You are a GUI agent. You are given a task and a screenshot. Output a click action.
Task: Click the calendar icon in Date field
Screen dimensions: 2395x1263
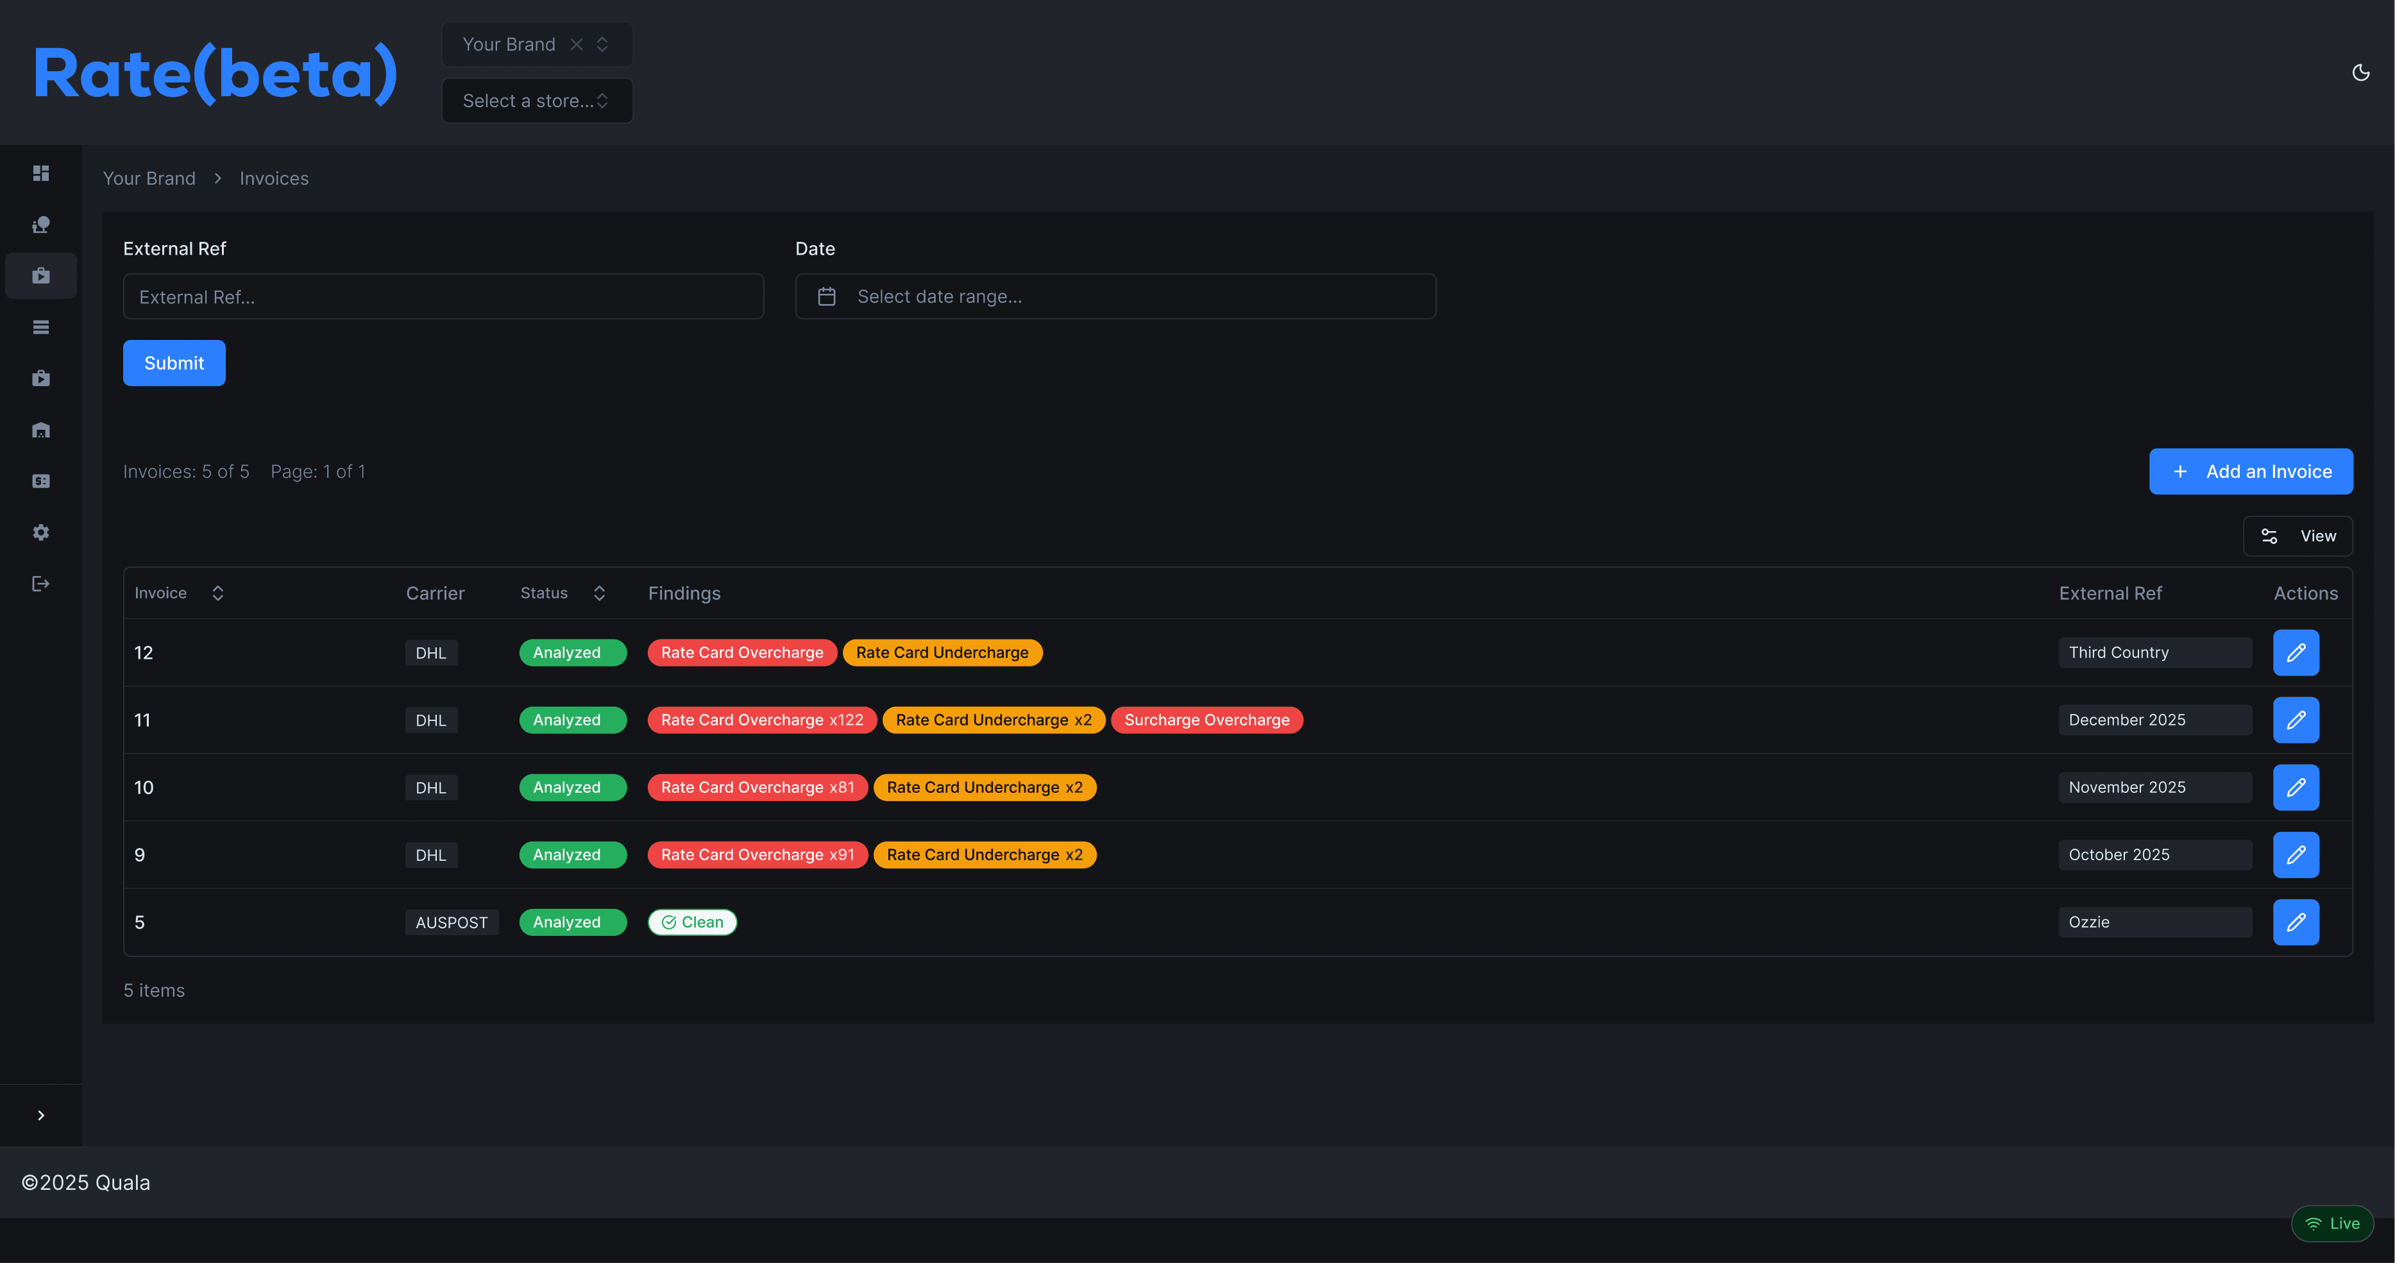(827, 297)
